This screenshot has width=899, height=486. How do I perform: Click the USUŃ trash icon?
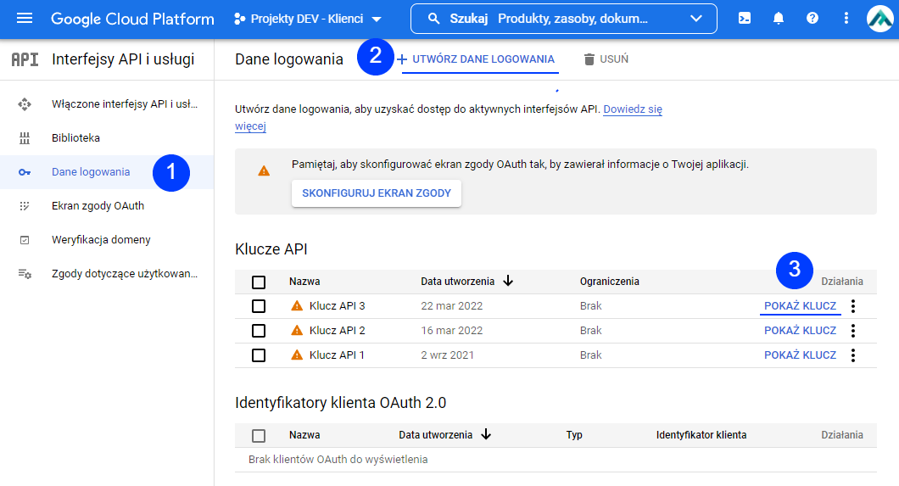589,59
